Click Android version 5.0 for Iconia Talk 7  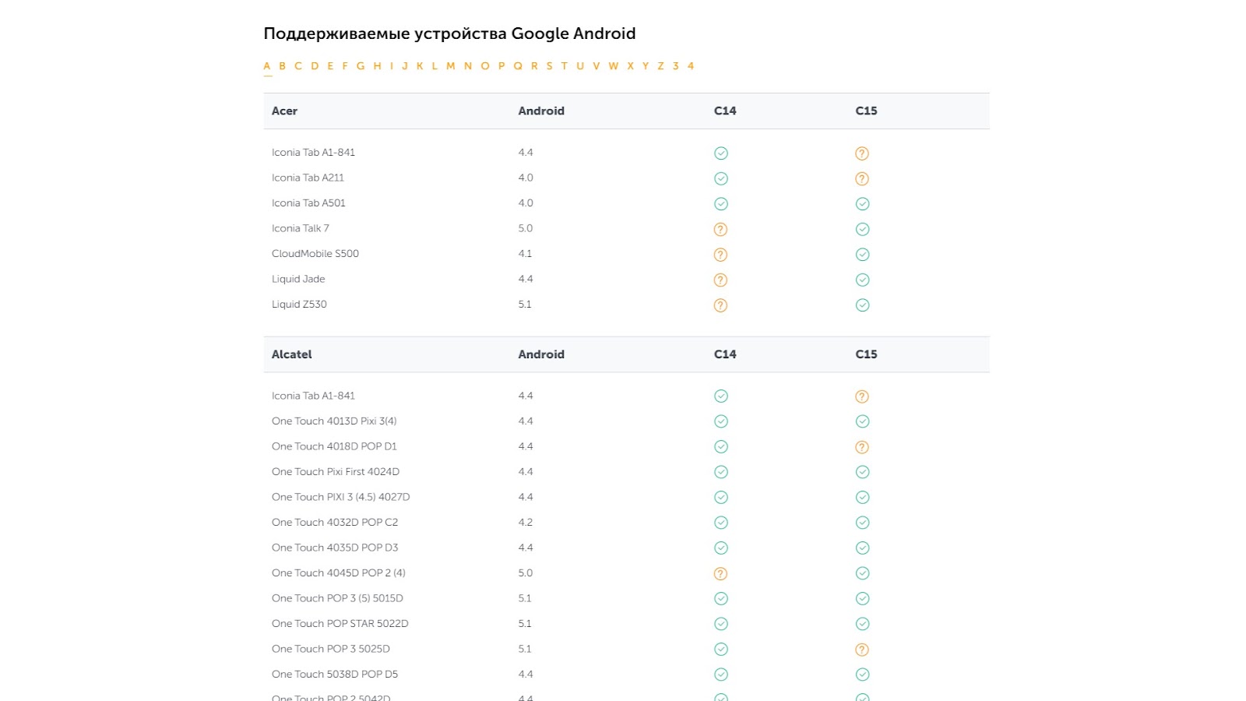(526, 228)
